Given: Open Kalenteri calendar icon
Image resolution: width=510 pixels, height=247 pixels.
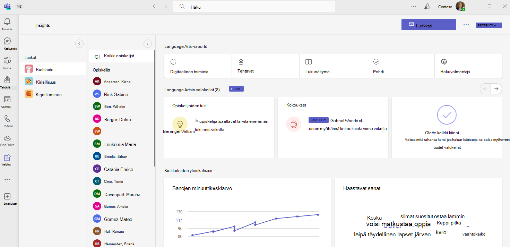Looking at the screenshot, I should coord(7,100).
